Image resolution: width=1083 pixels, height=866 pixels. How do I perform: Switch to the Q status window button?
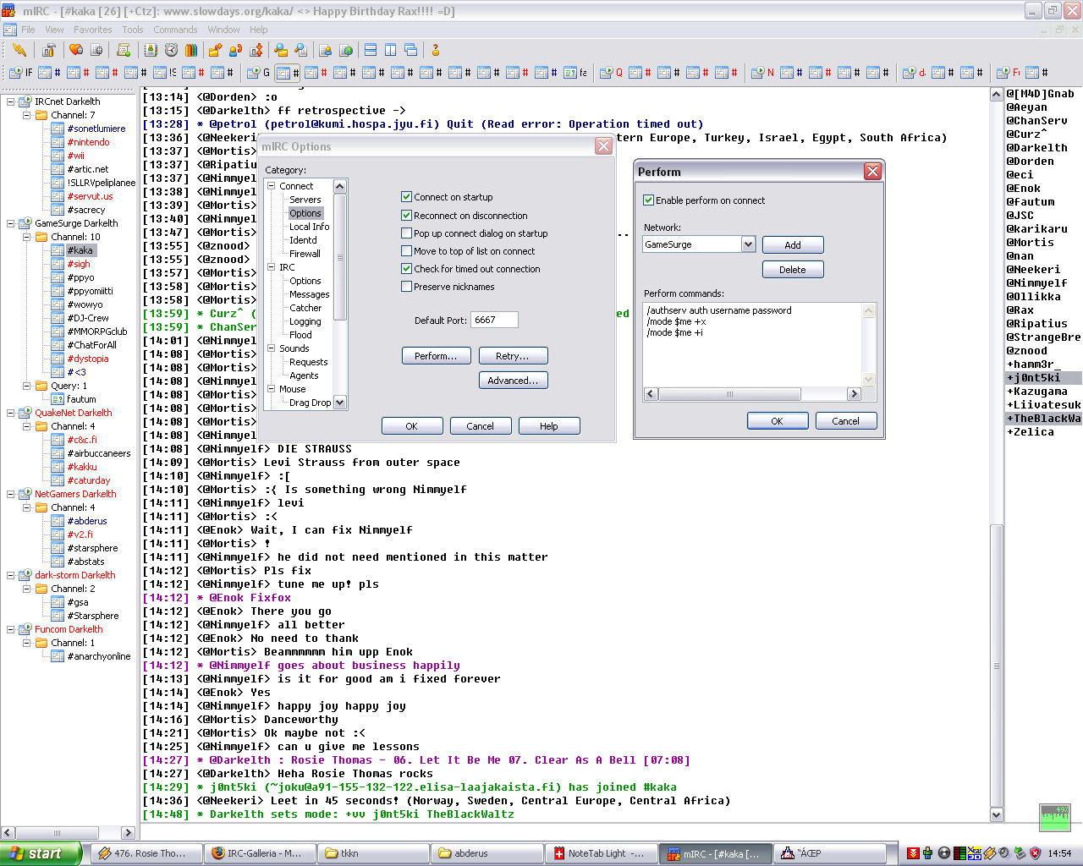point(612,73)
